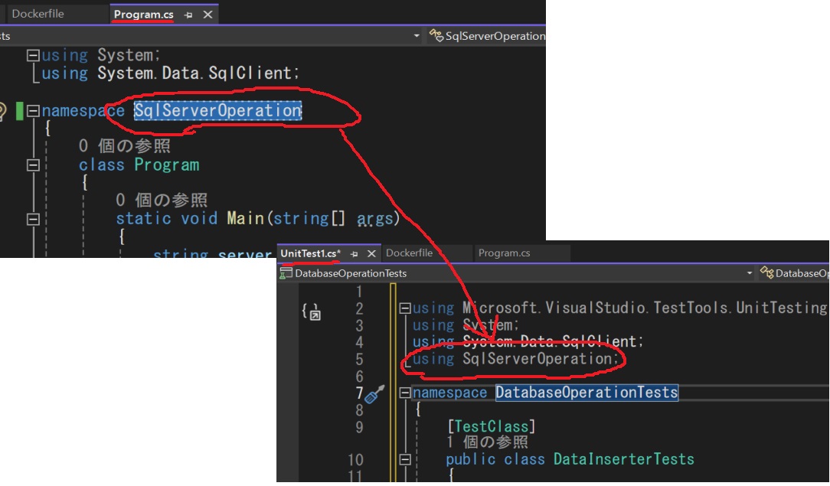Open the '1 個の参照' CodeLens above DataInserterTests

487,442
